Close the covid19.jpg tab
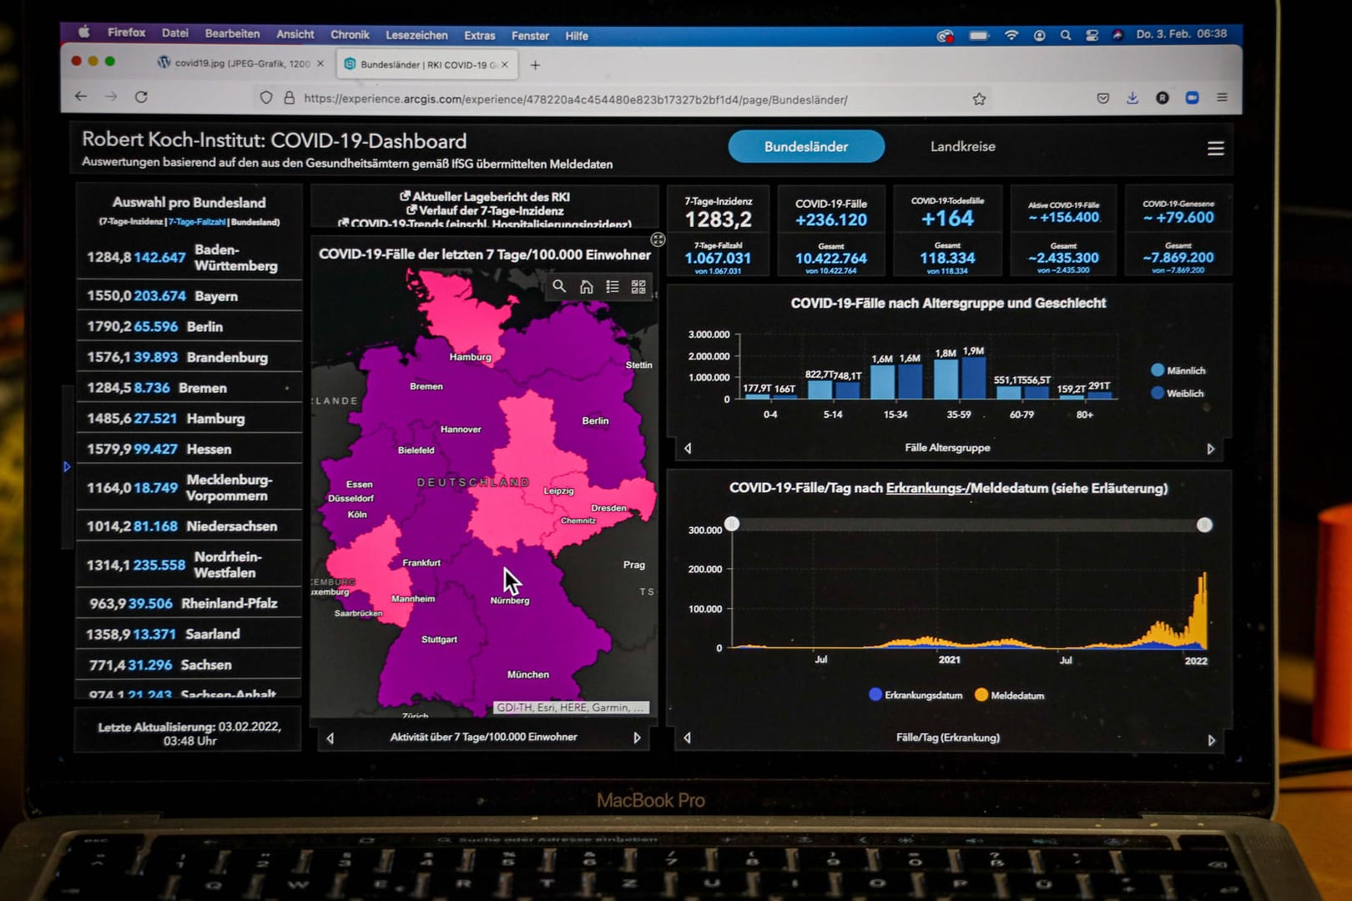 click(x=320, y=63)
